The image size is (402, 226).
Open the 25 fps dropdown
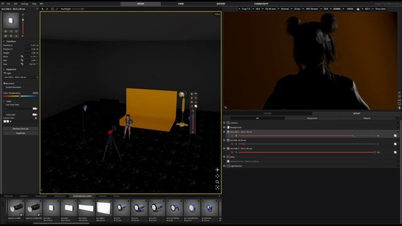click(x=296, y=9)
